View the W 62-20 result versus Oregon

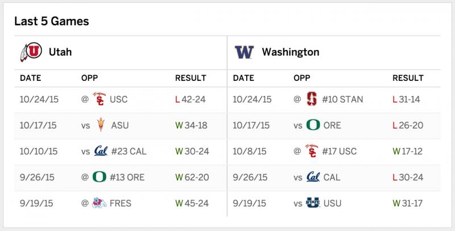point(192,178)
